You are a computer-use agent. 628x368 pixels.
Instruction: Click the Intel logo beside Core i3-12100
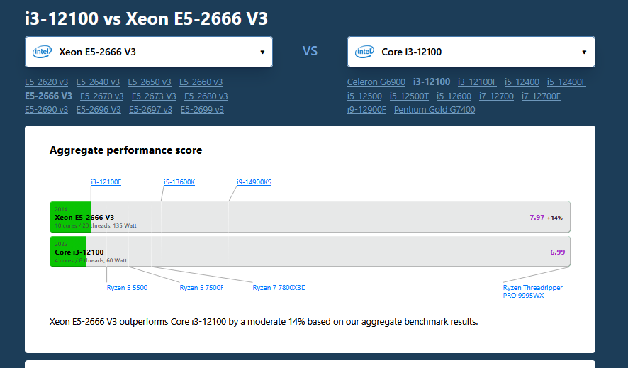click(364, 52)
